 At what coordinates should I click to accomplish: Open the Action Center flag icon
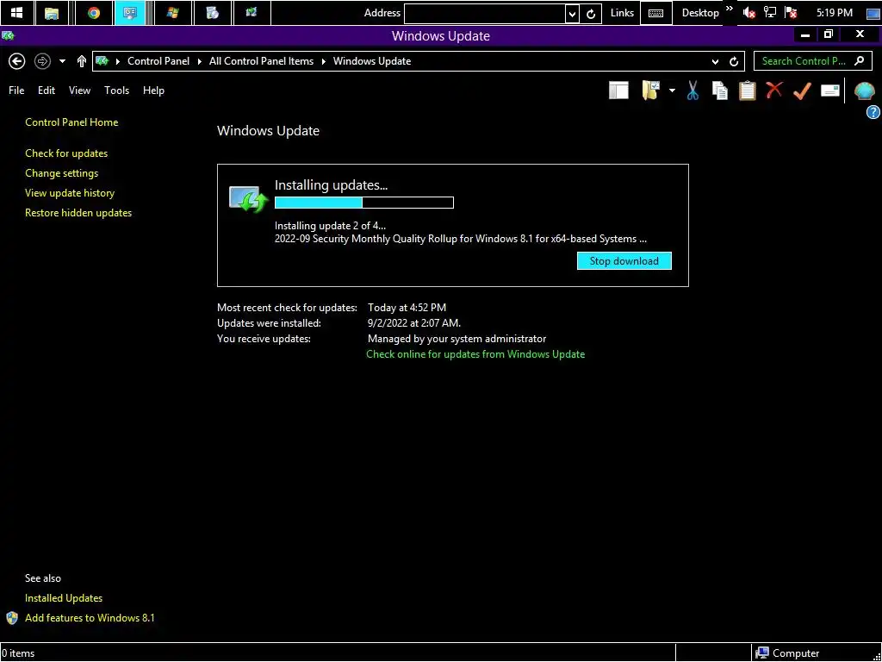[x=791, y=13]
